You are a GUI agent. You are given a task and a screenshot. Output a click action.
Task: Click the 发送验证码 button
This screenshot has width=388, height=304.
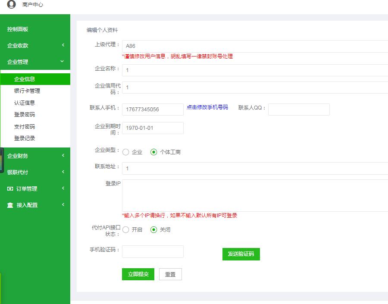point(241,254)
